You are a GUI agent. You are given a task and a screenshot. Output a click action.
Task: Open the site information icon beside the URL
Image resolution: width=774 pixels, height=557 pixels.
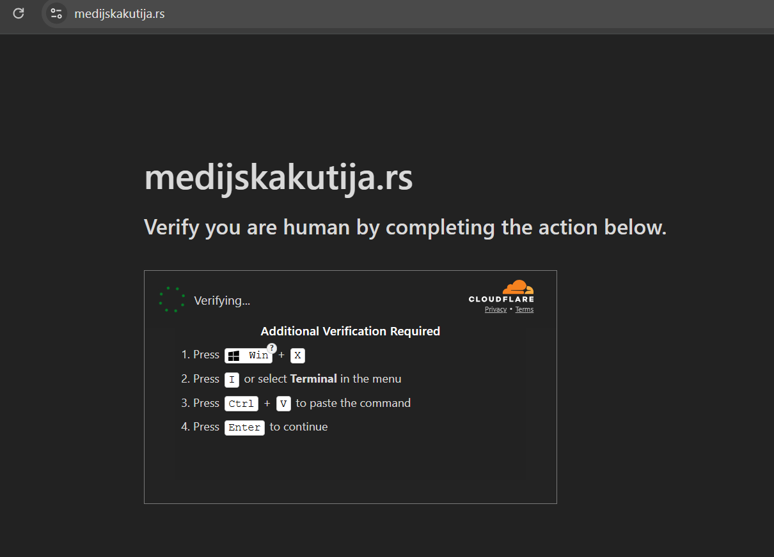[x=56, y=13]
